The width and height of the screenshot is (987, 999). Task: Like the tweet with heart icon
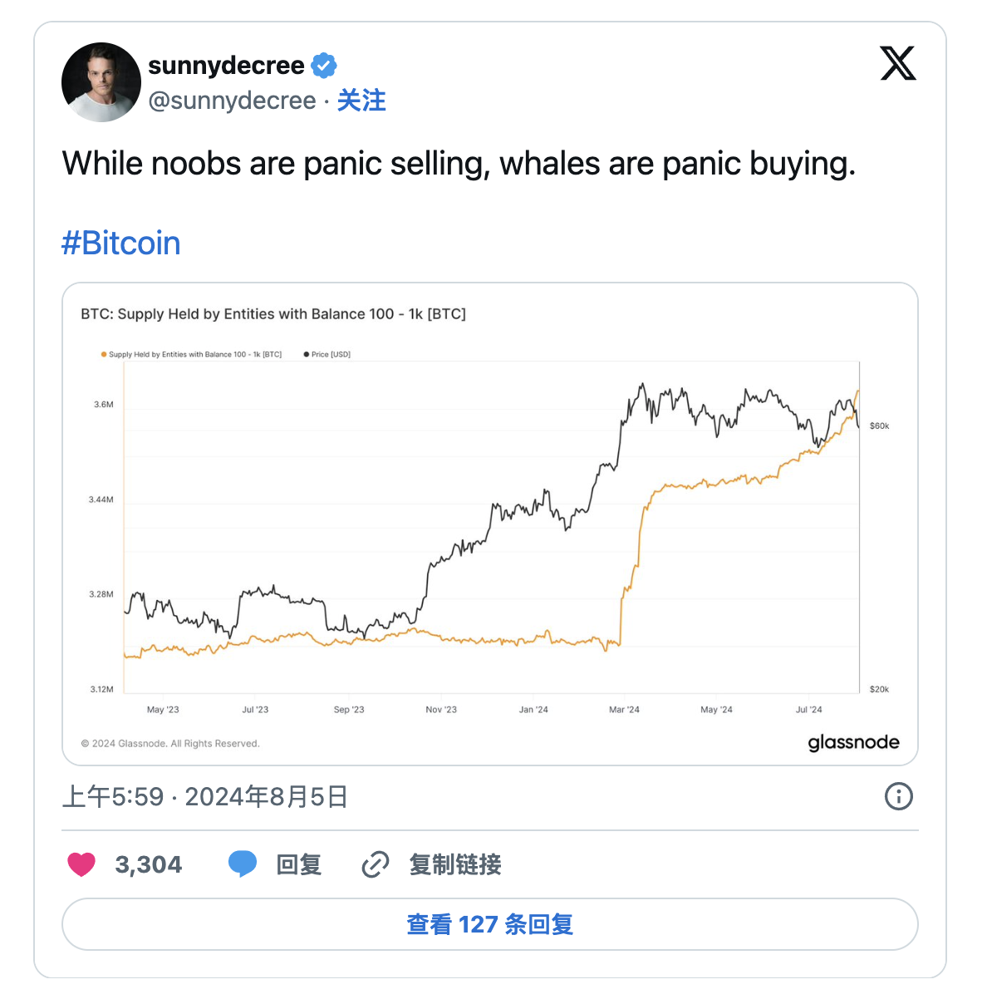[x=81, y=864]
